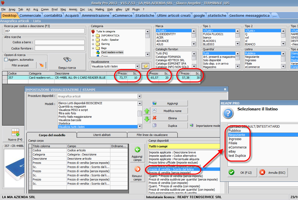
Task: Switch to the Gestione messaggistica tab
Action: [x=249, y=15]
